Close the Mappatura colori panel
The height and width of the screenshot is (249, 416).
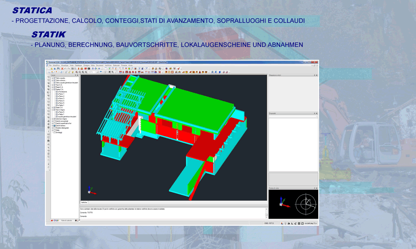[317, 75]
